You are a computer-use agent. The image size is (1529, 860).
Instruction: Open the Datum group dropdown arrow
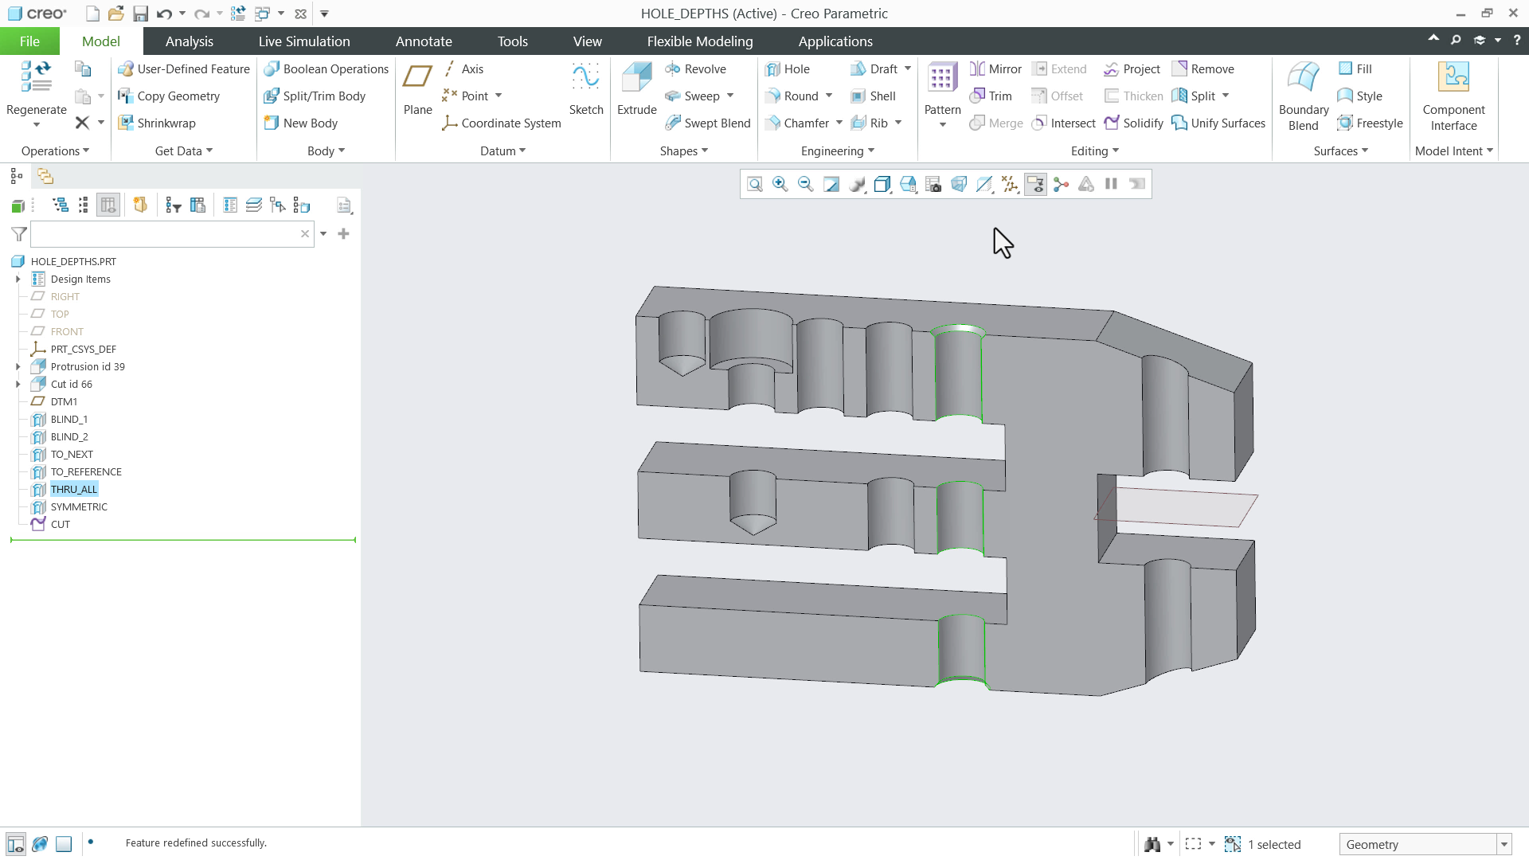click(x=522, y=150)
